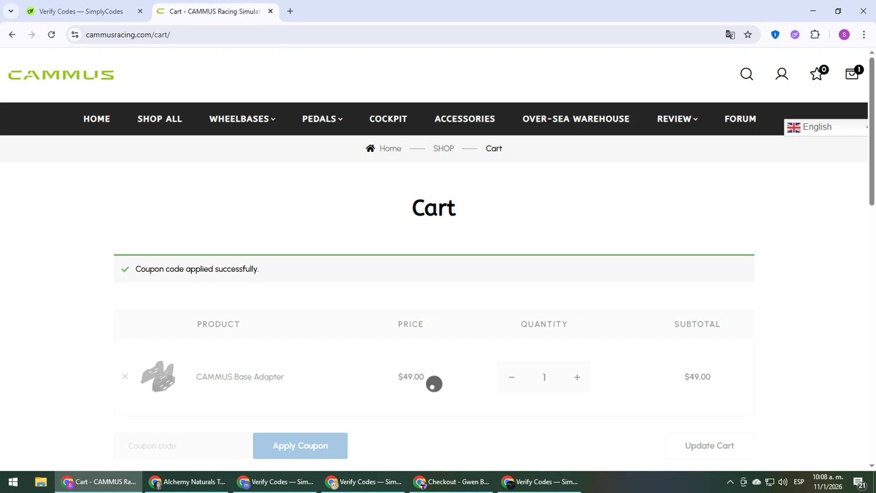Go to SHOP via breadcrumb
The height and width of the screenshot is (493, 876).
(444, 148)
